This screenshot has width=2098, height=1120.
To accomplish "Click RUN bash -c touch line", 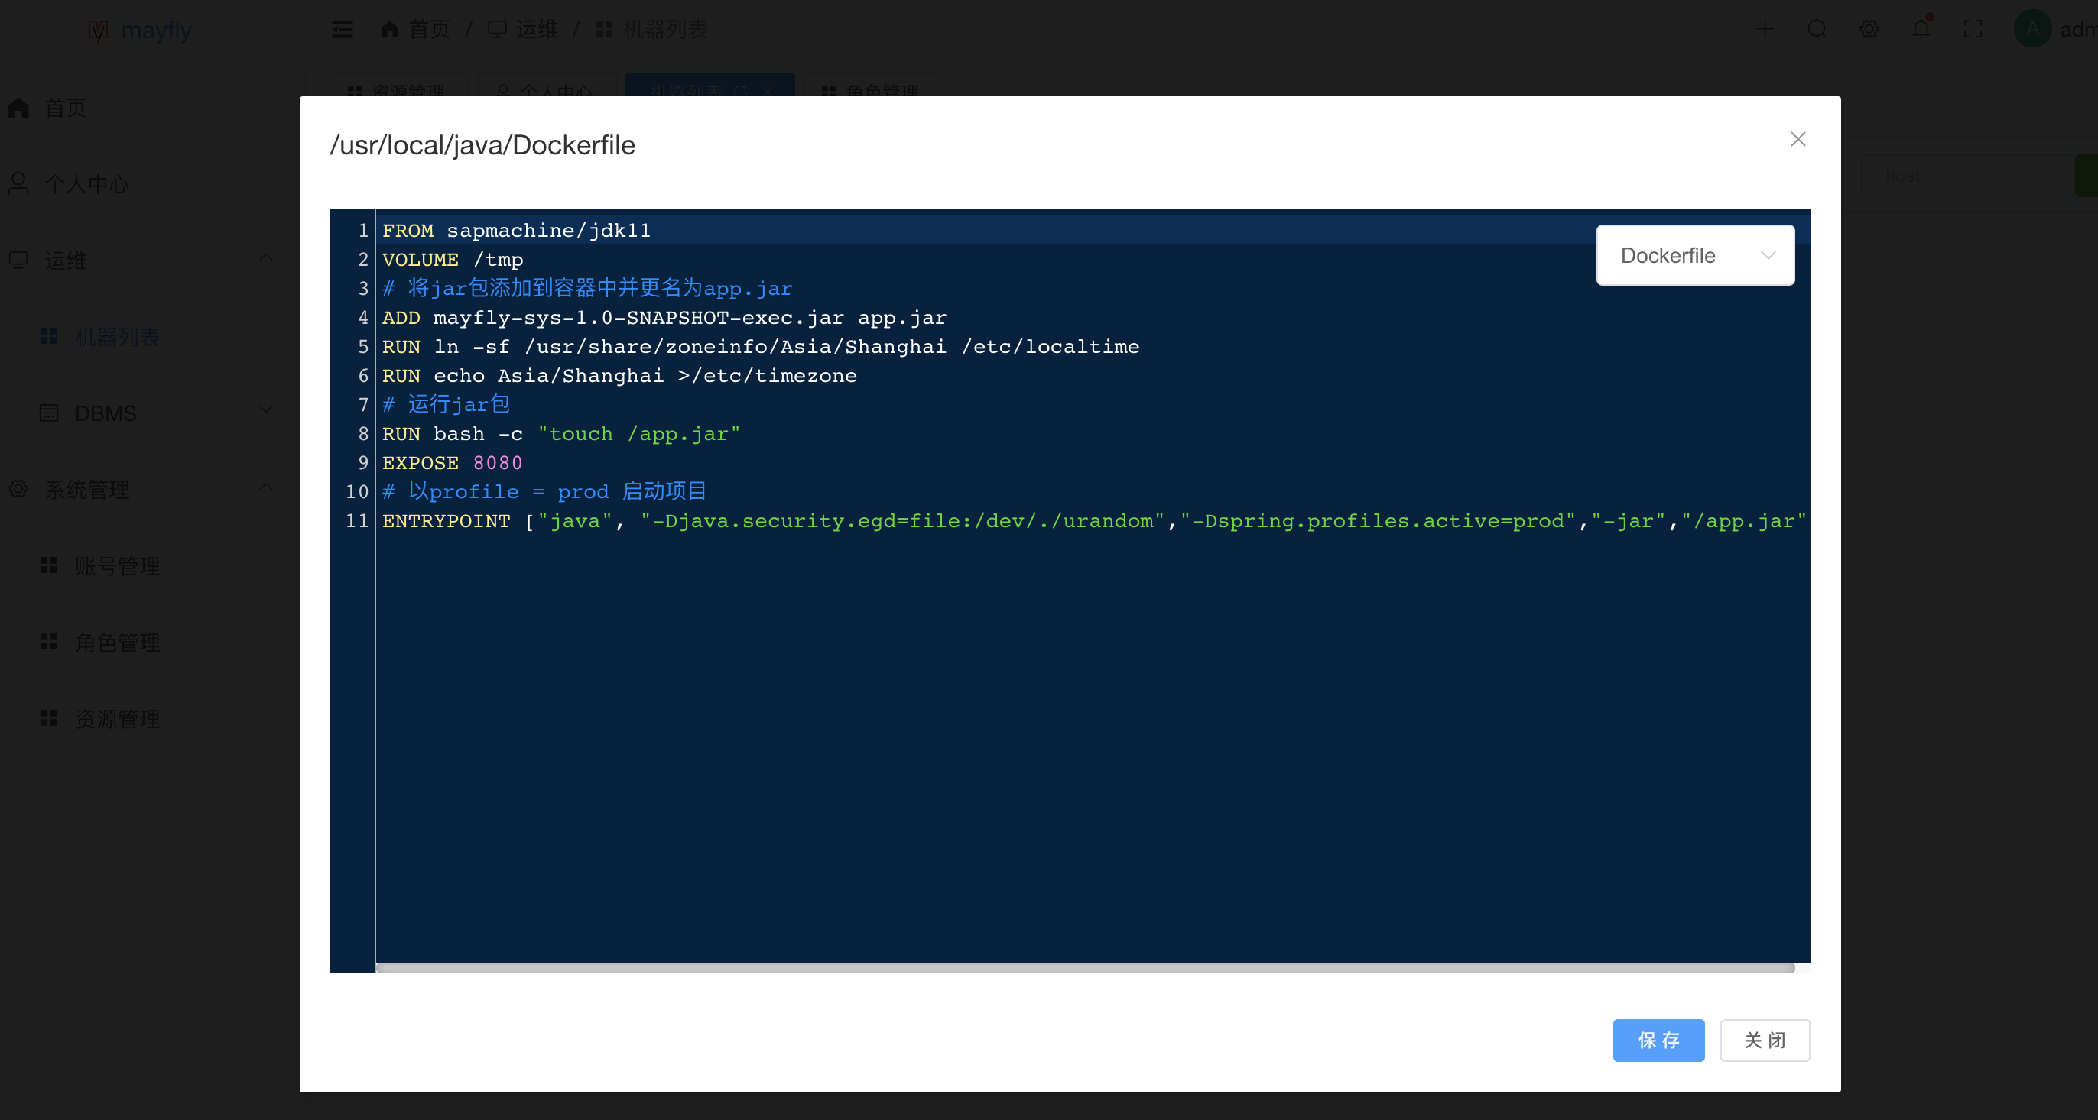I will click(x=561, y=434).
